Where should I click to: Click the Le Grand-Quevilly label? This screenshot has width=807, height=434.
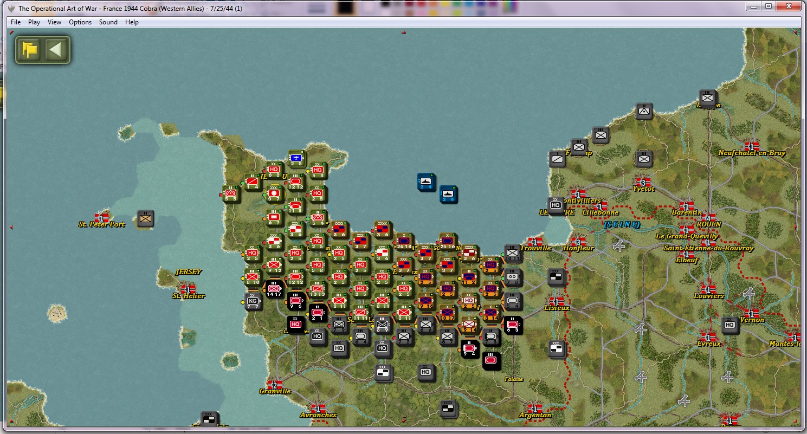tap(687, 236)
